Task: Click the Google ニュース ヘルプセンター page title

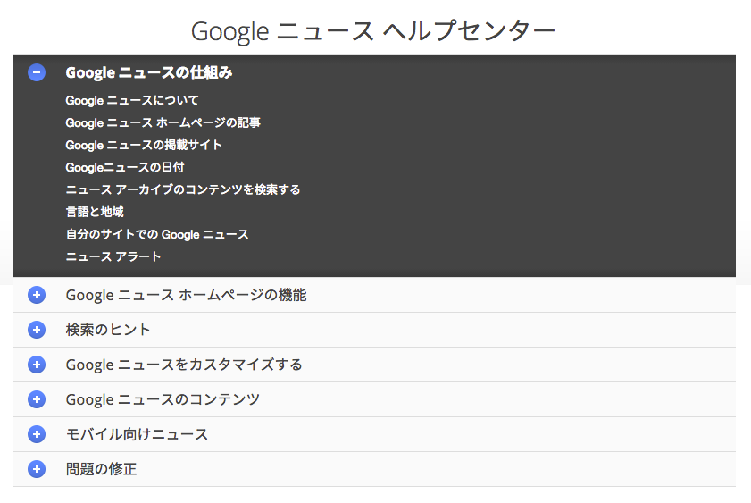Action: tap(373, 30)
